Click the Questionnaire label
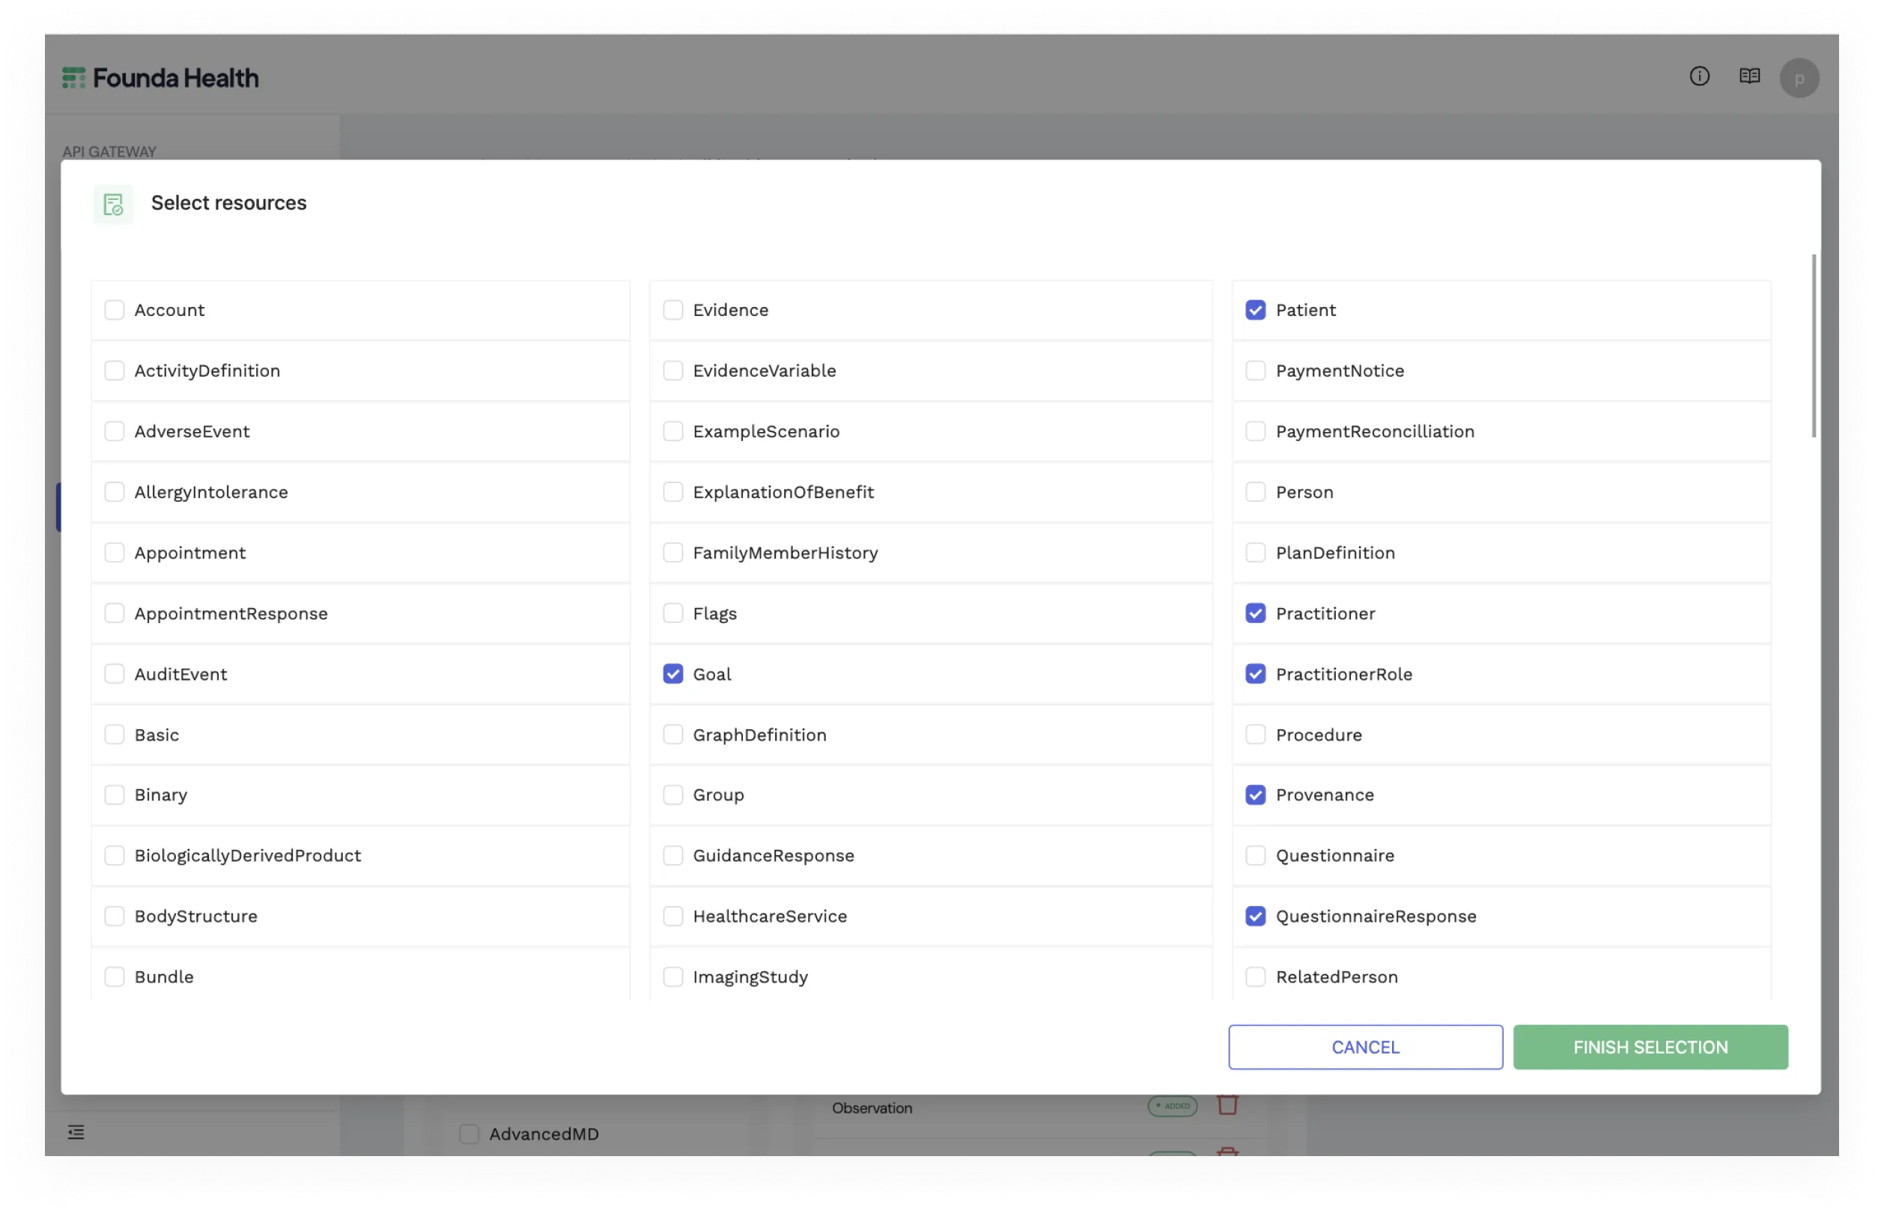 (1334, 854)
